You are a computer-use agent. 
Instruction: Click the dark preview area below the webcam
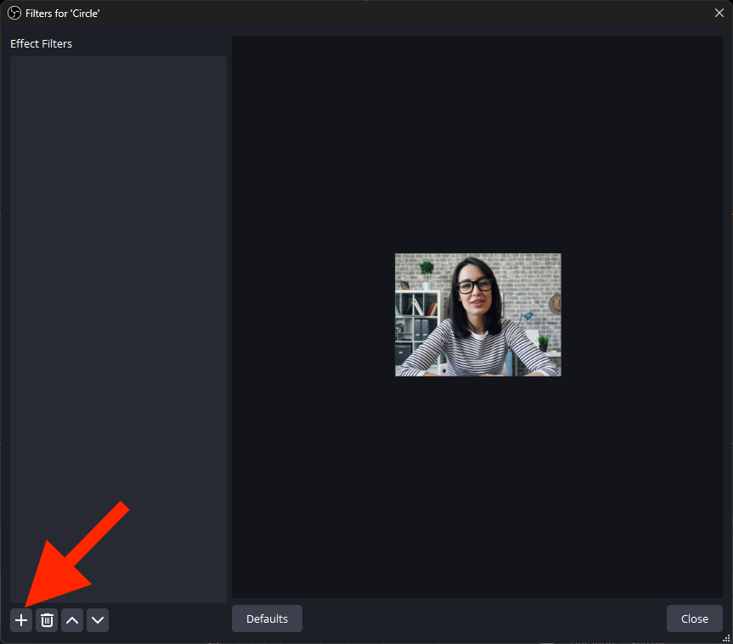[x=477, y=484]
